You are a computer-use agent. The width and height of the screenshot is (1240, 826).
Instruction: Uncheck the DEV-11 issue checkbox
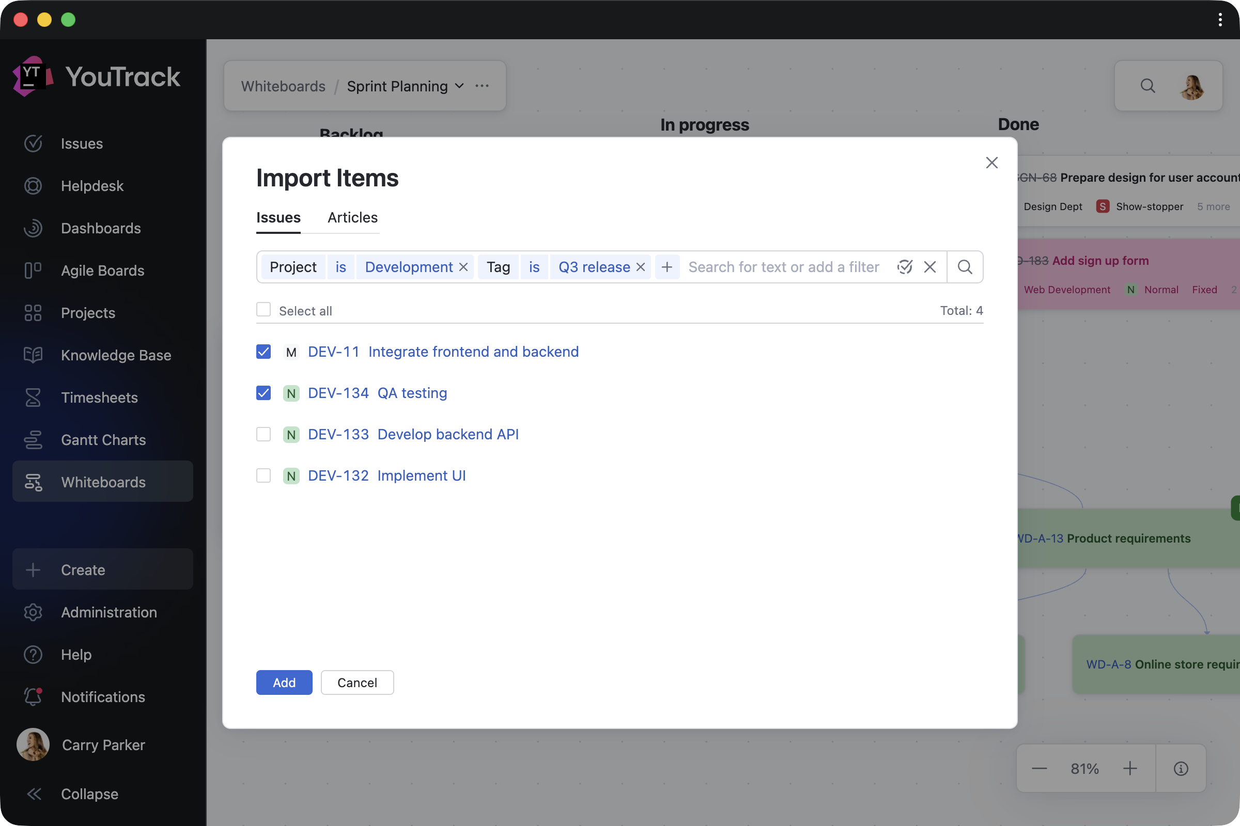[x=263, y=352]
